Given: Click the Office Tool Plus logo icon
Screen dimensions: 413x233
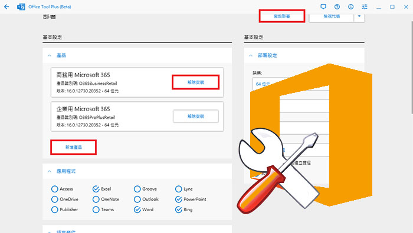Looking at the screenshot, I should point(21,7).
